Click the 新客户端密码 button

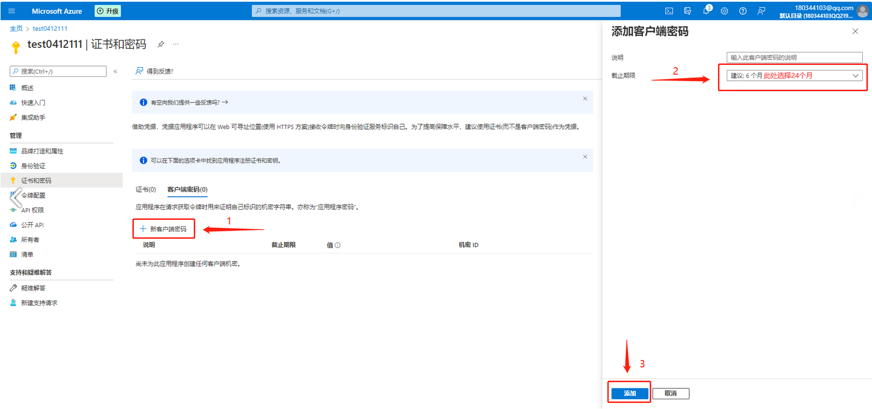pyautogui.click(x=164, y=229)
